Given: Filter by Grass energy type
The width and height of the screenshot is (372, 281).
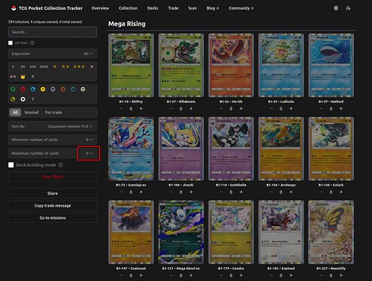Looking at the screenshot, I should (13, 89).
